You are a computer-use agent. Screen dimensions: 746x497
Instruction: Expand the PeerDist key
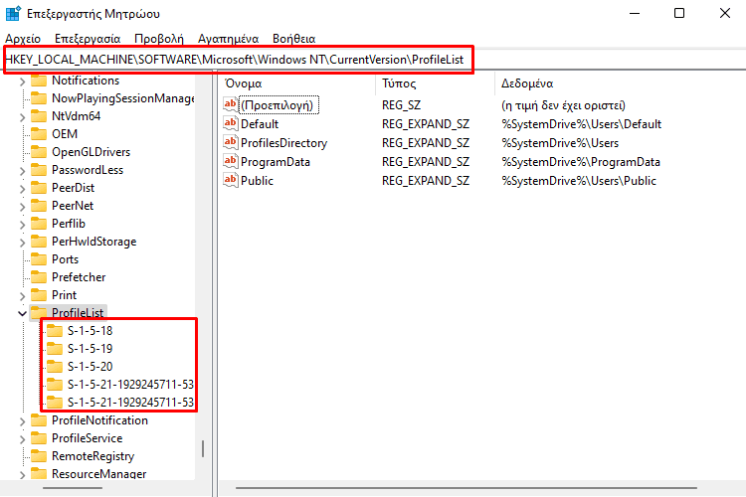pyautogui.click(x=22, y=189)
